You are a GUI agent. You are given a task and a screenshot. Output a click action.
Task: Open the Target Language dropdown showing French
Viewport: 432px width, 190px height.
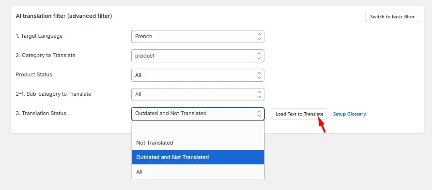pos(198,37)
